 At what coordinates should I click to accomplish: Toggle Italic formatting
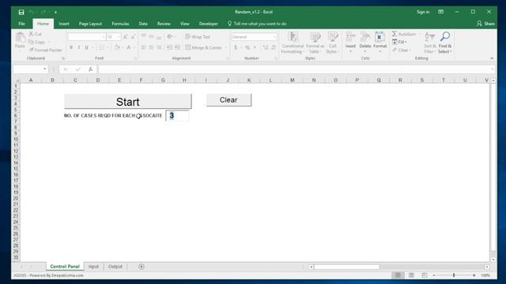pos(79,47)
